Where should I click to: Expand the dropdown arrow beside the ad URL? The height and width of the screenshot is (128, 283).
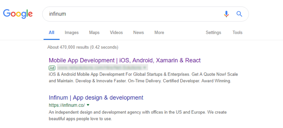145,68
